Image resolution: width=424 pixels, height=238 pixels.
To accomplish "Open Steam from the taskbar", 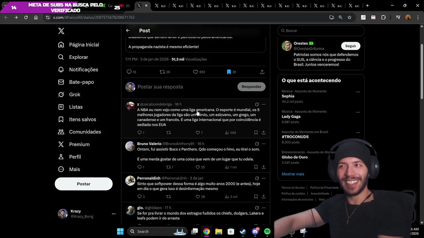I will (x=243, y=231).
